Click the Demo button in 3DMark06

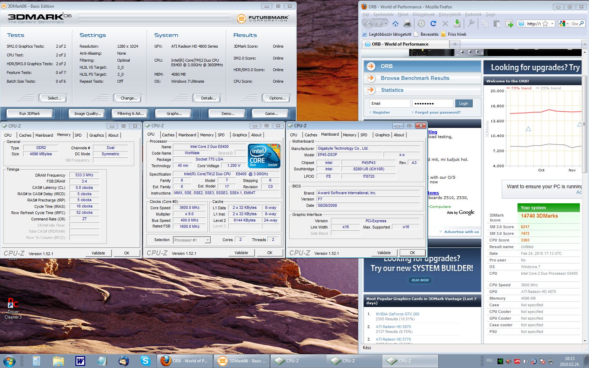pos(228,114)
